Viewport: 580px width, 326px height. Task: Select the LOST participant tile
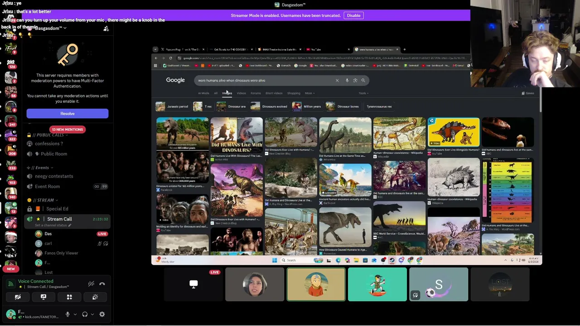[500, 284]
